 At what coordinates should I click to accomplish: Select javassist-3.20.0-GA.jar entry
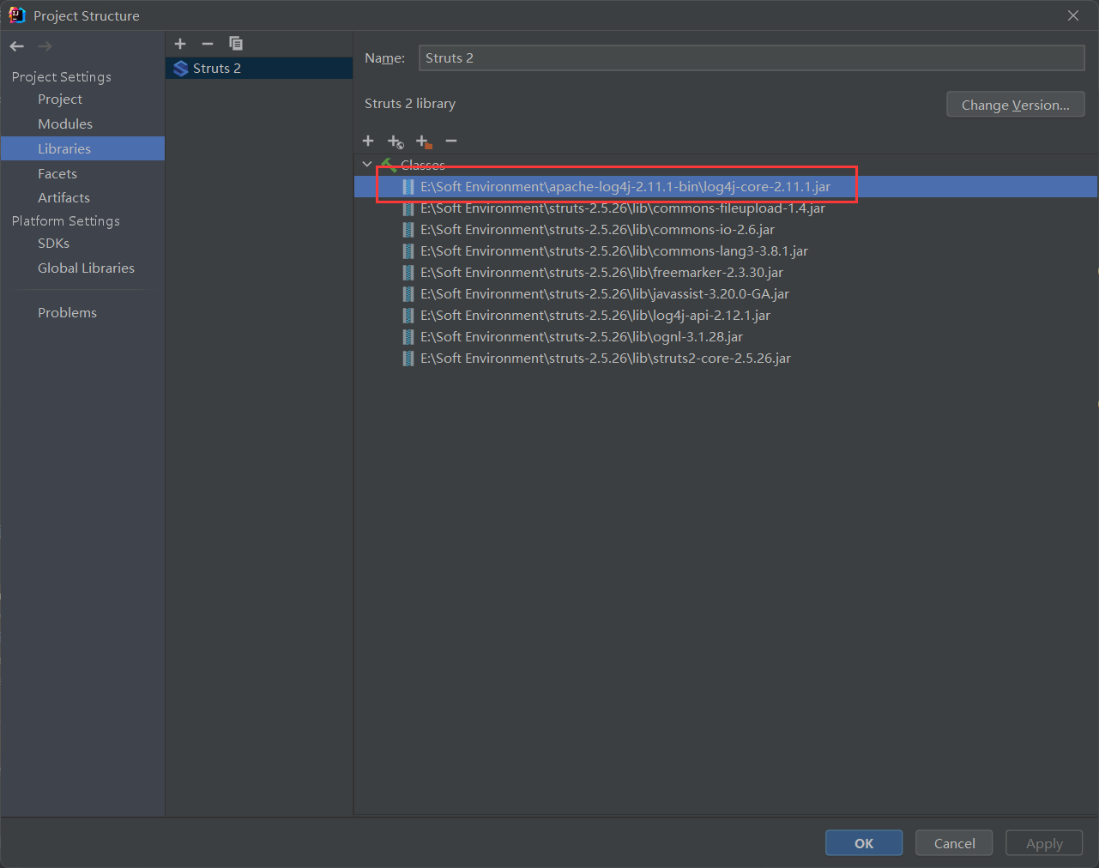pyautogui.click(x=726, y=294)
